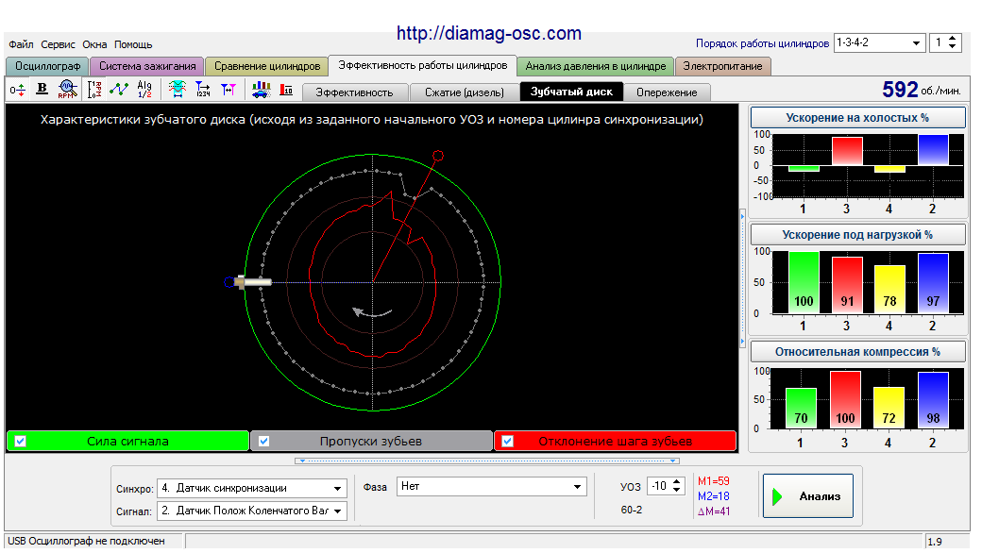Switch to the Сравнение цилиндров tab
This screenshot has width=982, height=553.
point(267,66)
